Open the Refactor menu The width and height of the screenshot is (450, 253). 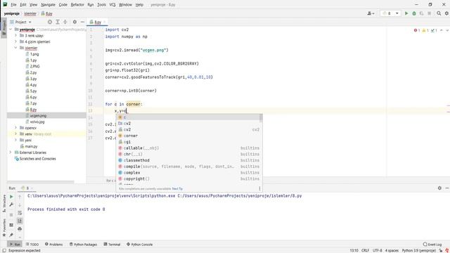coord(77,5)
